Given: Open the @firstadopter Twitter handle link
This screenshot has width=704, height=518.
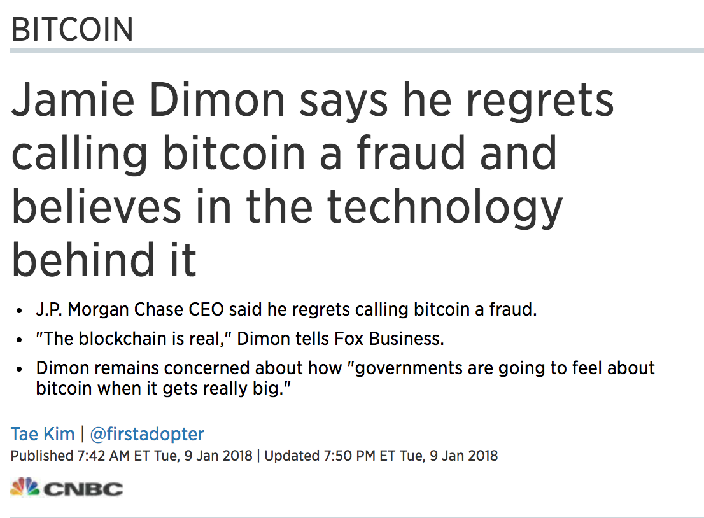Looking at the screenshot, I should click(147, 434).
